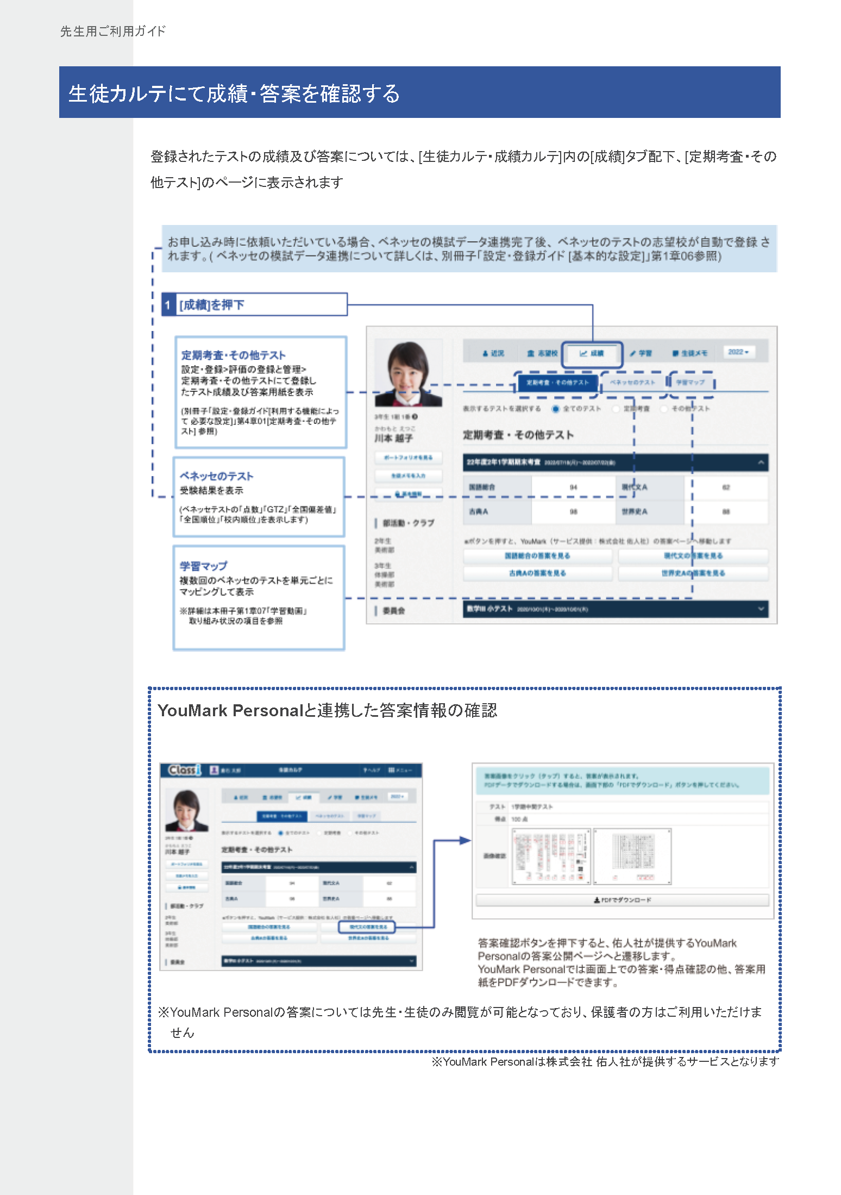Click the PDFでダウンロード button
The width and height of the screenshot is (841, 1195).
click(622, 900)
